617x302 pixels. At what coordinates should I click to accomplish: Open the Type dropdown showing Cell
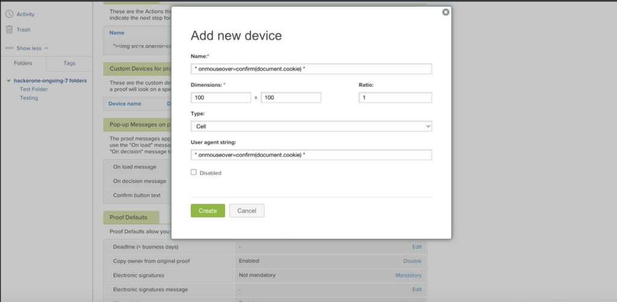tap(311, 127)
